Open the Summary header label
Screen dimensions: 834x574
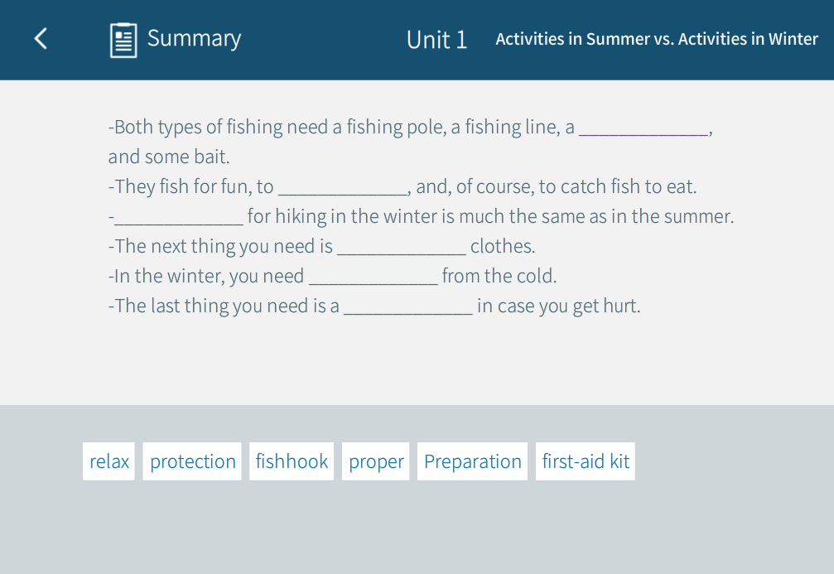click(x=194, y=38)
